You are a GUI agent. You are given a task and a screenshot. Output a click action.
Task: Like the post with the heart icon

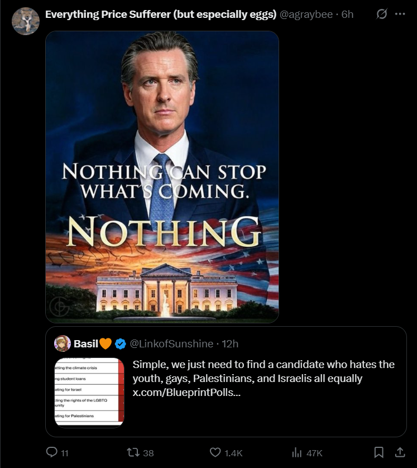[x=215, y=452]
